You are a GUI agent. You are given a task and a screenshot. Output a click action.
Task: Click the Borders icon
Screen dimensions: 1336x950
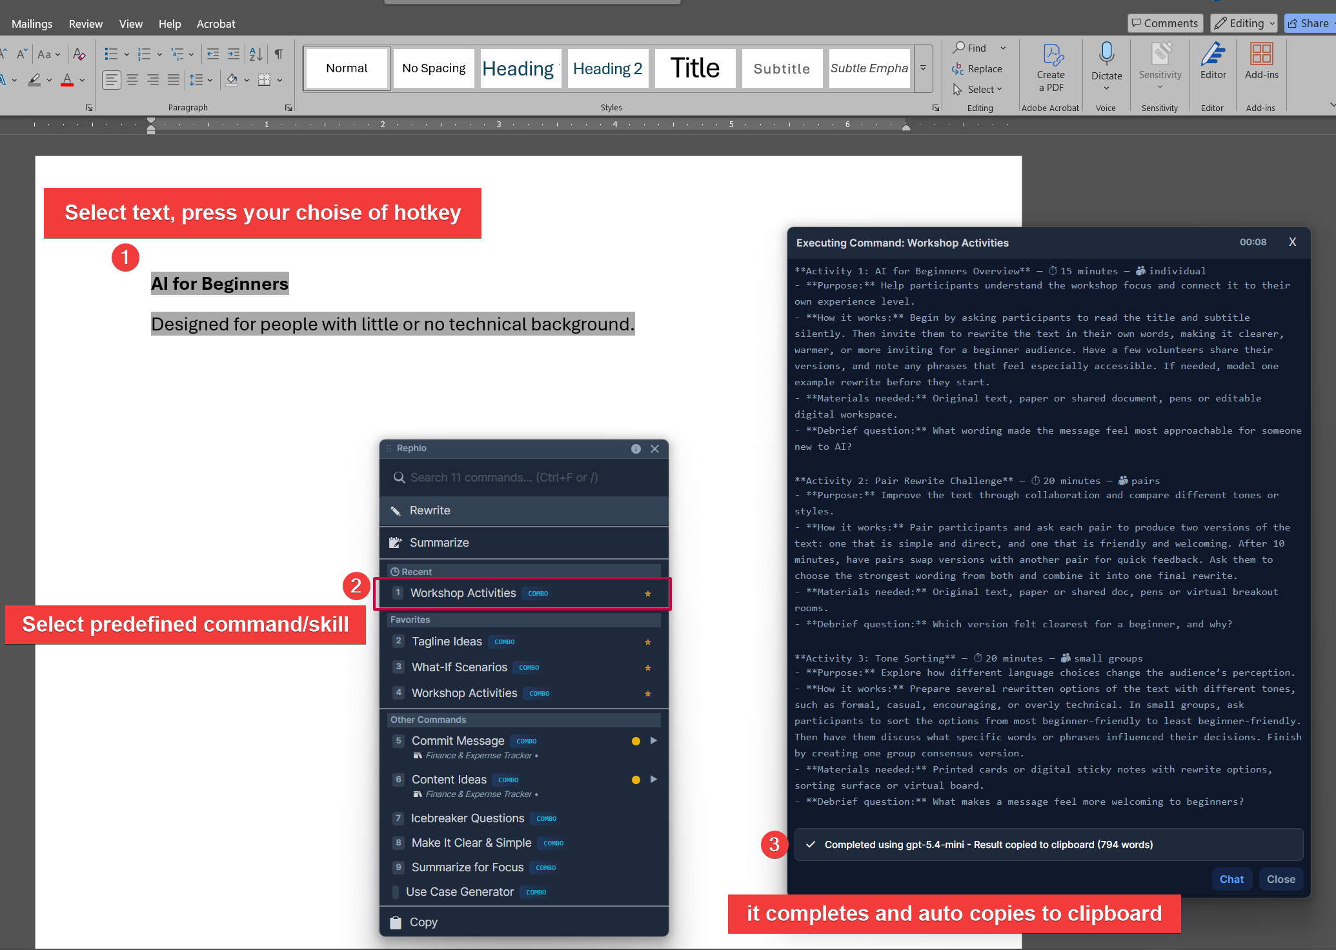(264, 80)
